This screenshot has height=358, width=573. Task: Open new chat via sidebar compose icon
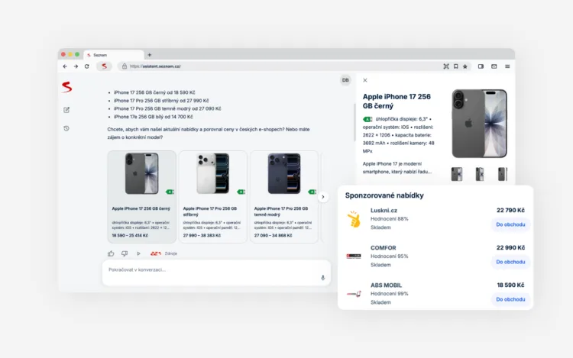point(66,110)
